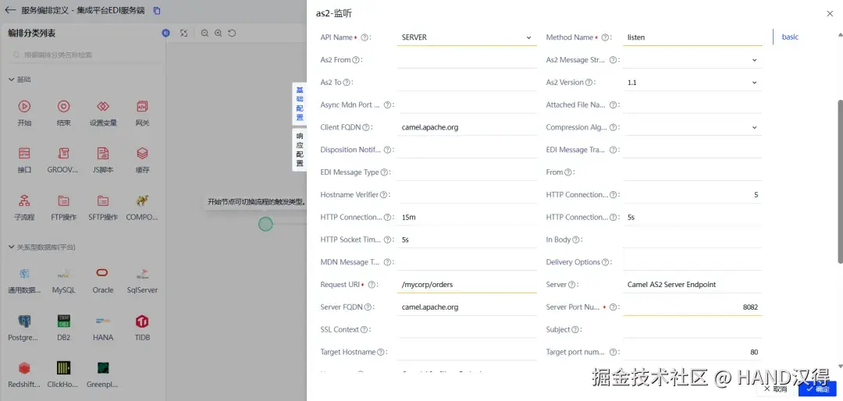Click the 确定 confirm button
Image resolution: width=843 pixels, height=401 pixels.
[x=818, y=389]
